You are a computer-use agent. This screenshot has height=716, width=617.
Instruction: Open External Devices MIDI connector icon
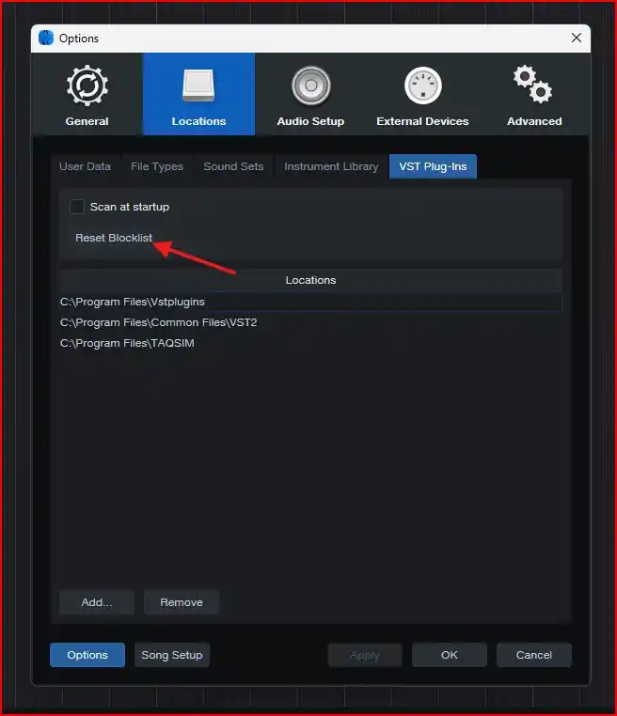click(422, 86)
